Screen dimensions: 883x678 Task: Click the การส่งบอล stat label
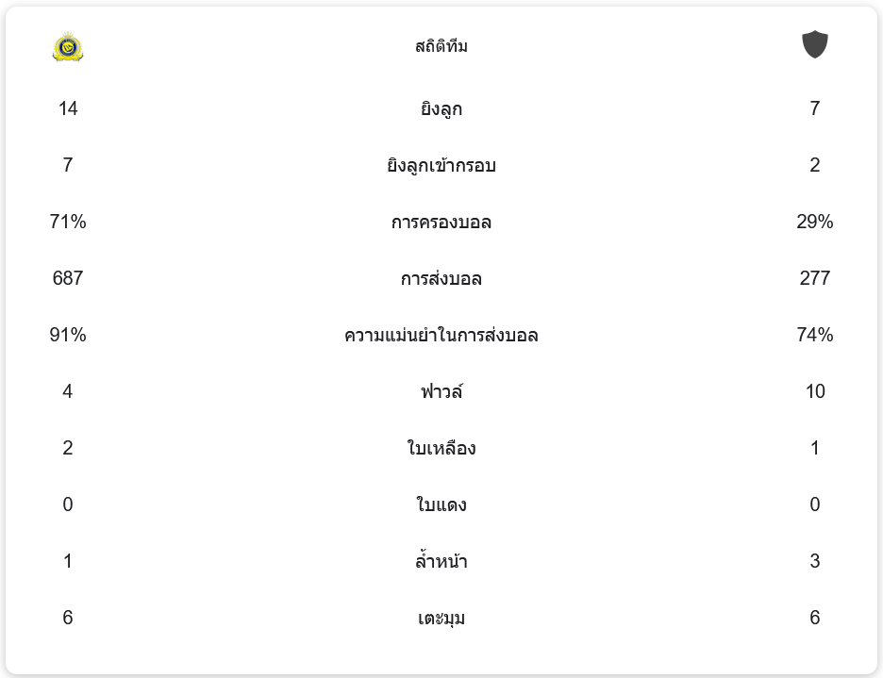coord(441,279)
